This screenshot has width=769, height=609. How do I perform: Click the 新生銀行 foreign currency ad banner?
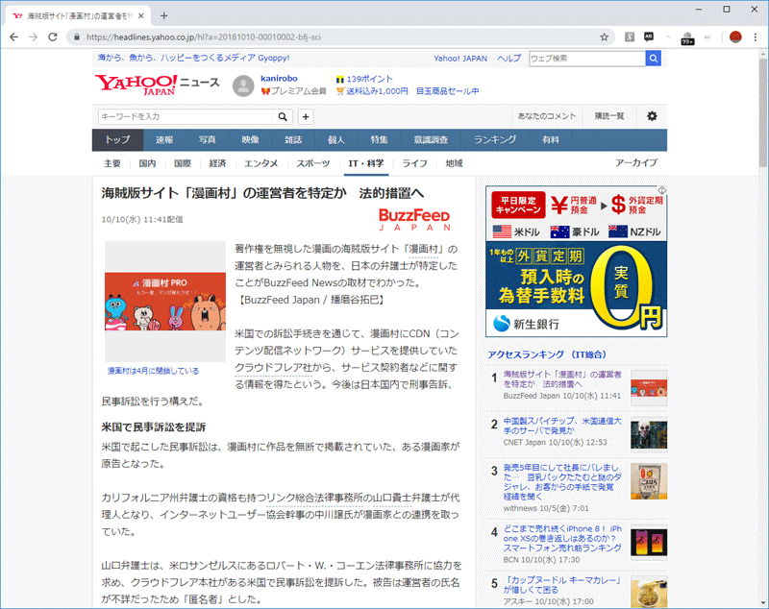click(x=576, y=261)
